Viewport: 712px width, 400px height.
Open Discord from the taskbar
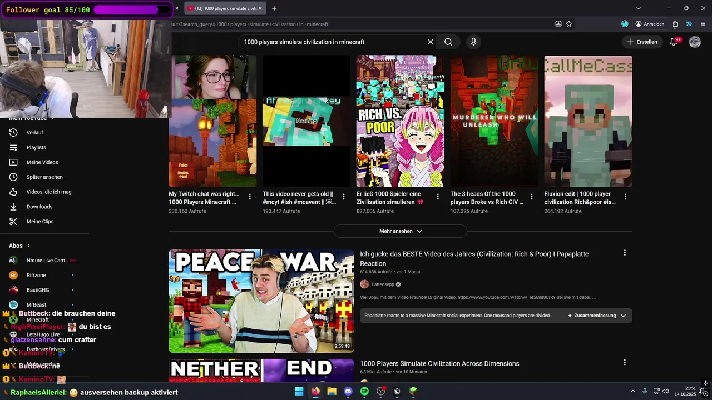[348, 391]
